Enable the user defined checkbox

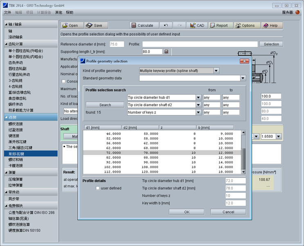tap(98, 188)
